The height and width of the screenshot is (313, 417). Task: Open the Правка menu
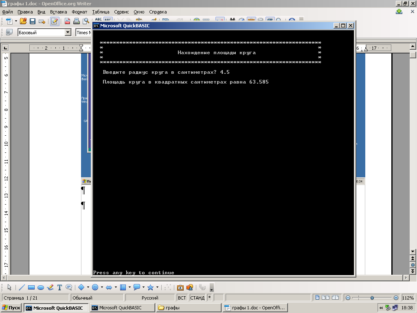coord(25,12)
